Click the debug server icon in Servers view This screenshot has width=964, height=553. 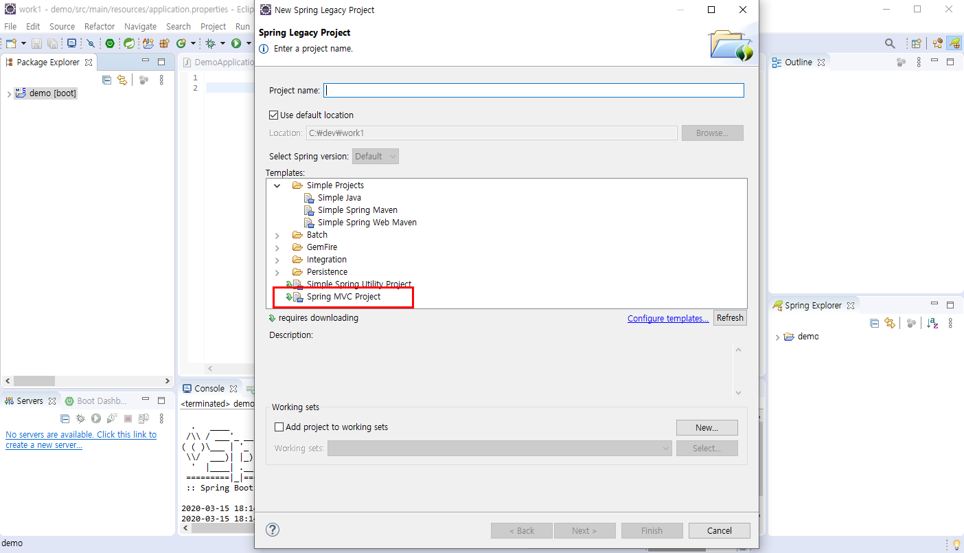coord(80,418)
